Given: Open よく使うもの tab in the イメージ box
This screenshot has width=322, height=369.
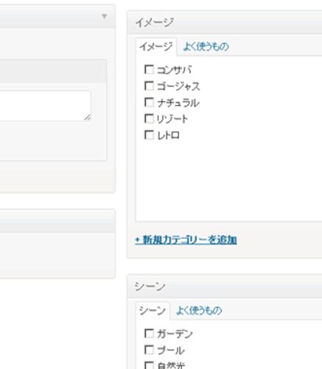Looking at the screenshot, I should tap(206, 46).
